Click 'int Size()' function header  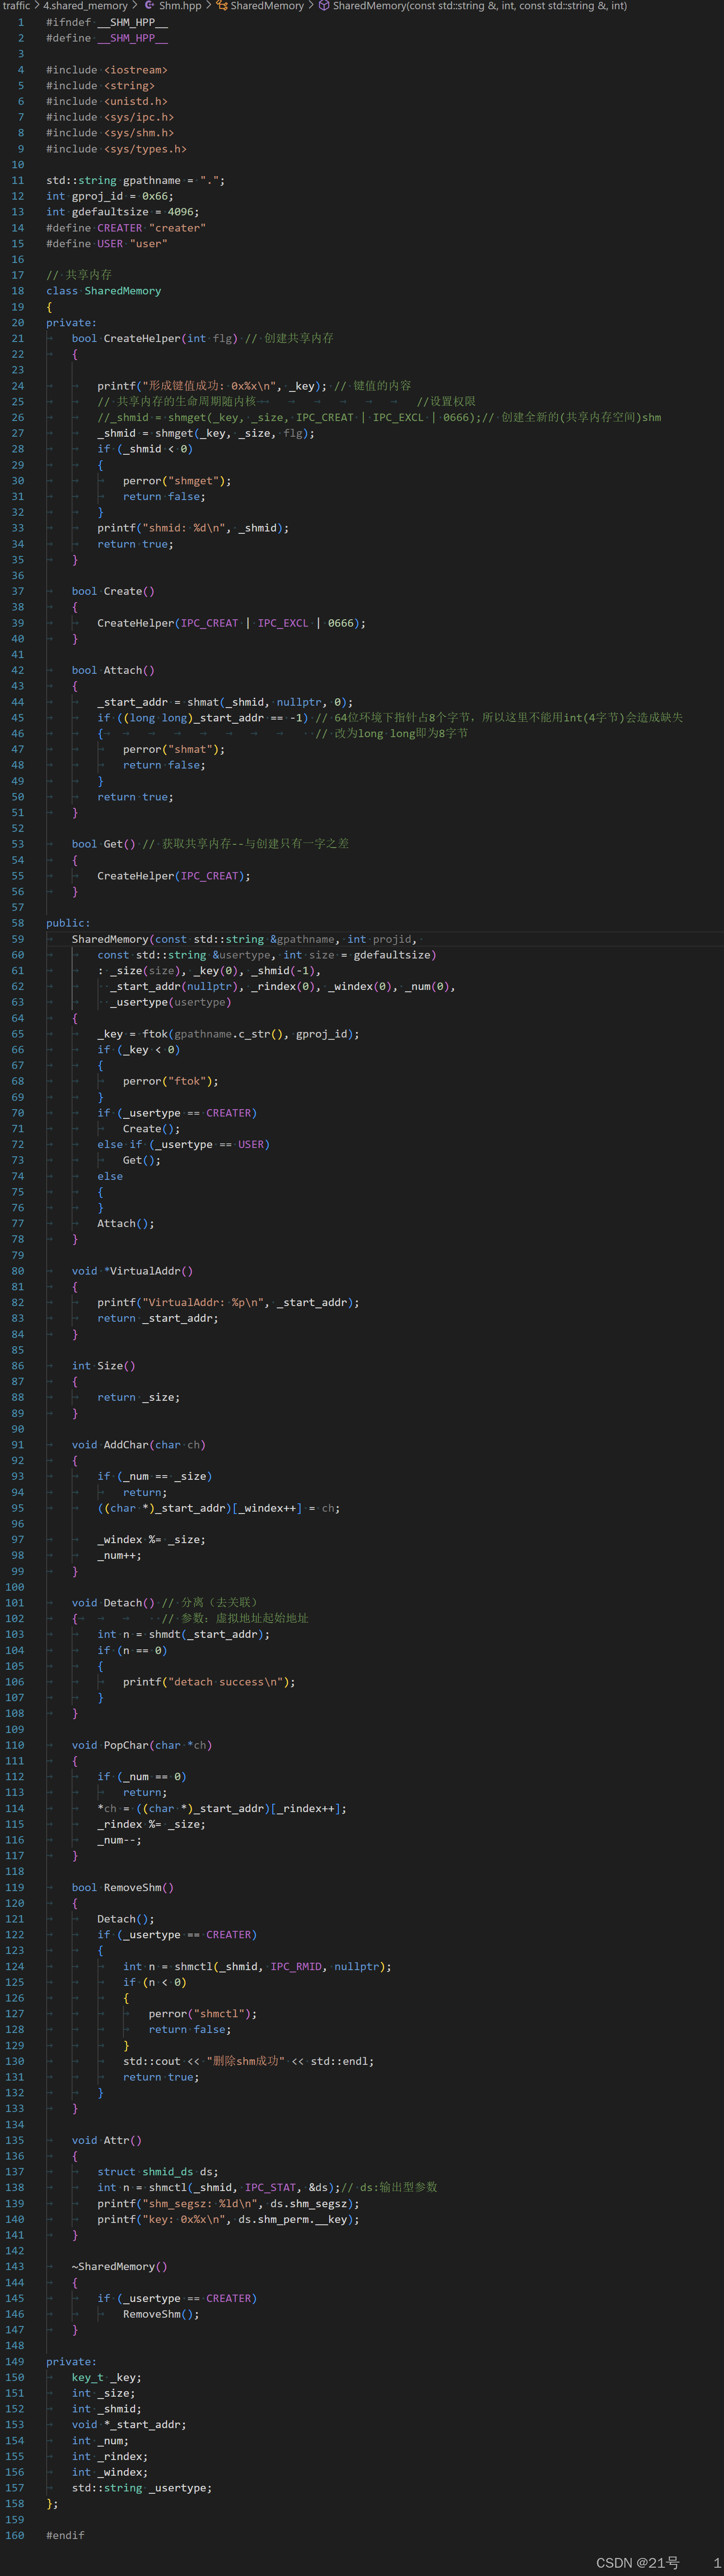point(103,1366)
